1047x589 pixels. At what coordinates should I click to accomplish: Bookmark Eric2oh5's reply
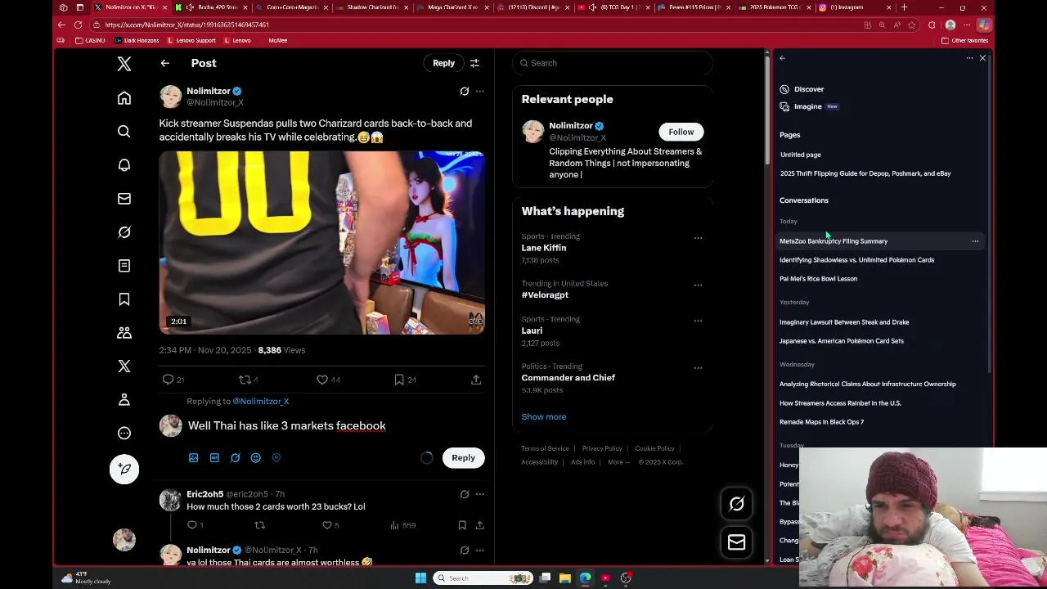click(x=462, y=525)
